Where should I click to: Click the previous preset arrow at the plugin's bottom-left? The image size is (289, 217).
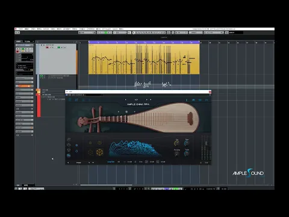point(68,162)
